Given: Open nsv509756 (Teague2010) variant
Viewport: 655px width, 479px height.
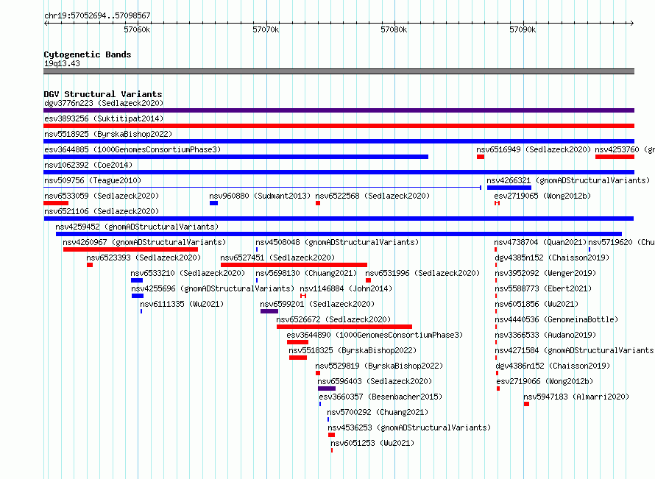Looking at the screenshot, I should click(93, 180).
